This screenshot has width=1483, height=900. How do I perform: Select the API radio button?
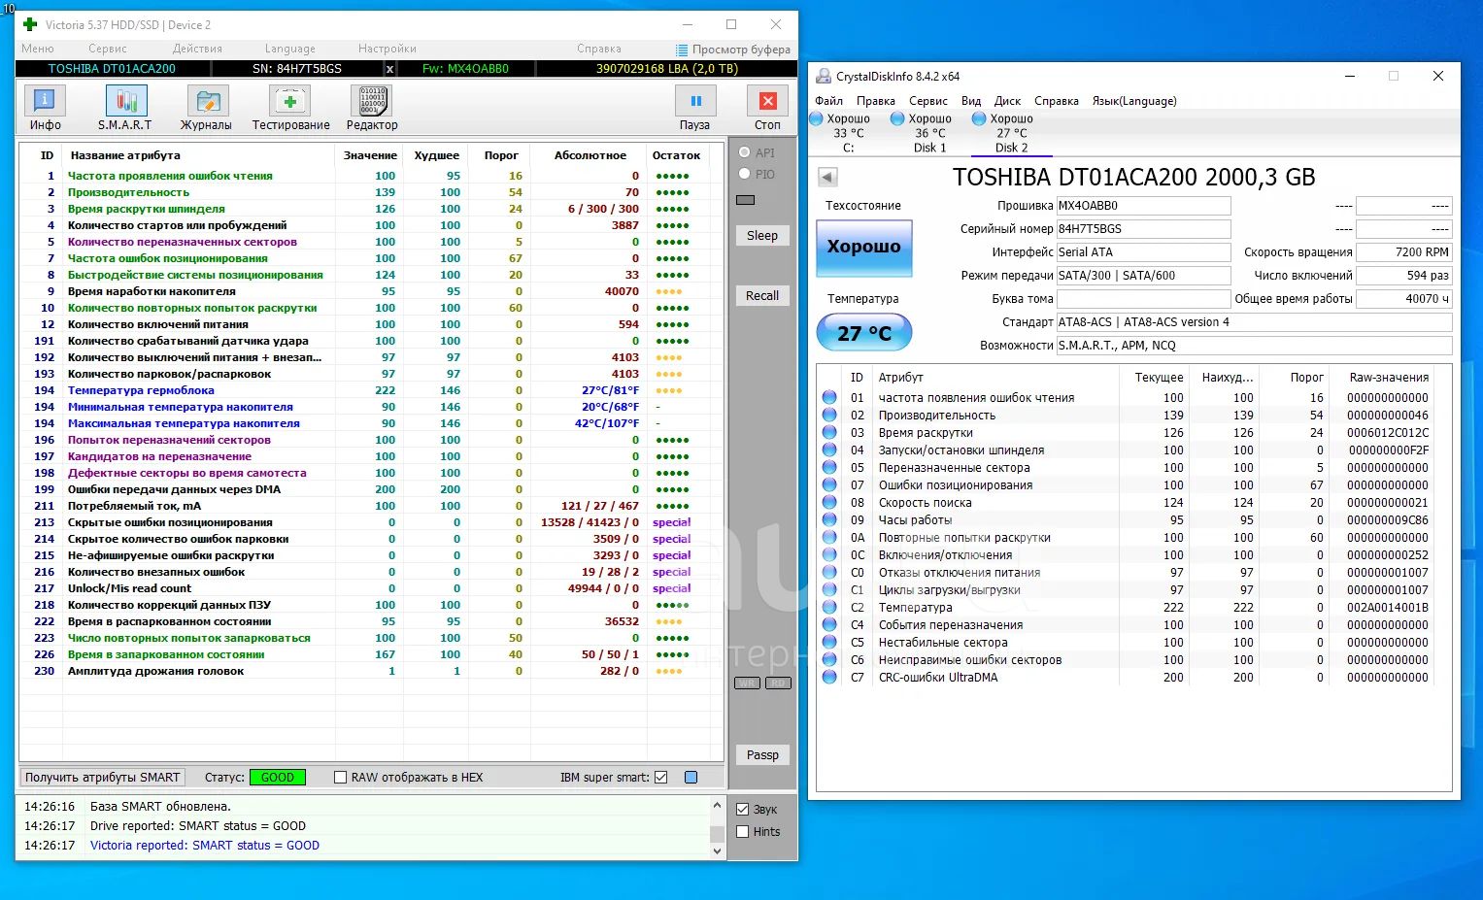click(745, 152)
